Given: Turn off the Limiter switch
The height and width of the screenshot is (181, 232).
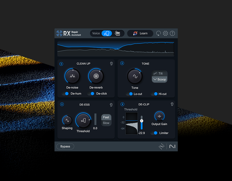Looking at the screenshot, I should tap(154, 133).
